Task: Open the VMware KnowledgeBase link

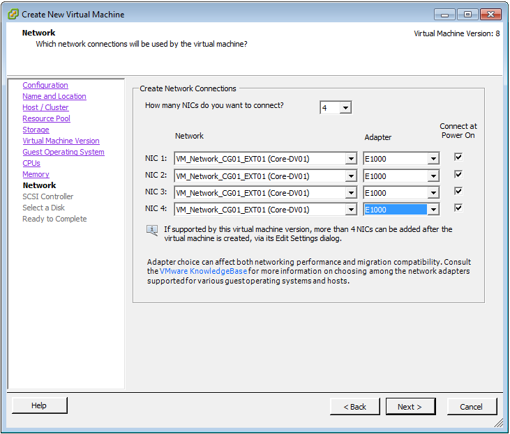Action: 203,271
